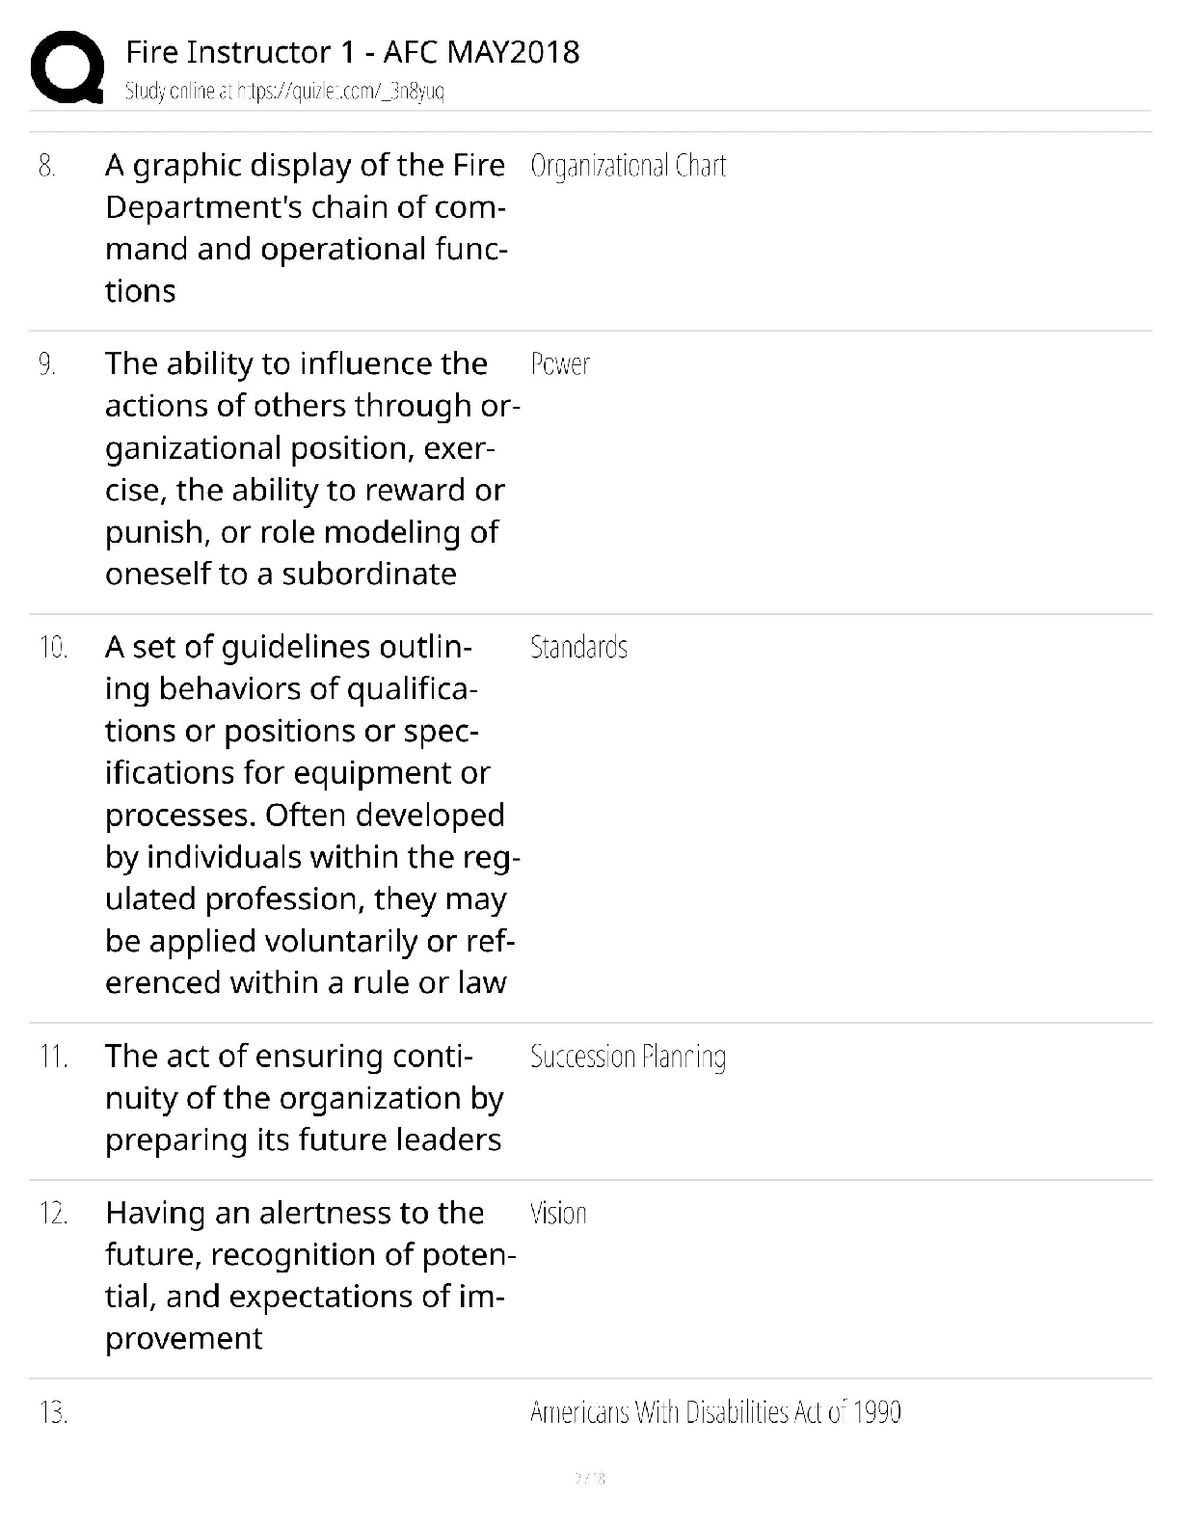Screen dimensions: 1180x1527
Task: Click the page number indicator at bottom
Action: 589,1478
